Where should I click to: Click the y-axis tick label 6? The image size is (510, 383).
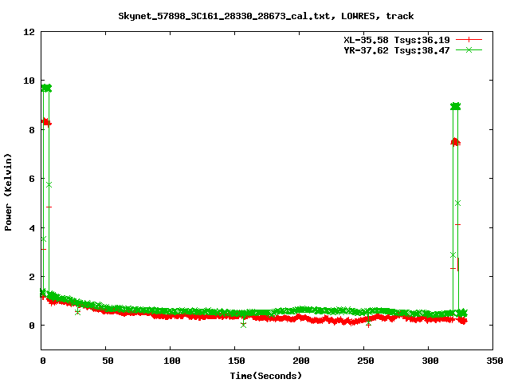pyautogui.click(x=32, y=179)
